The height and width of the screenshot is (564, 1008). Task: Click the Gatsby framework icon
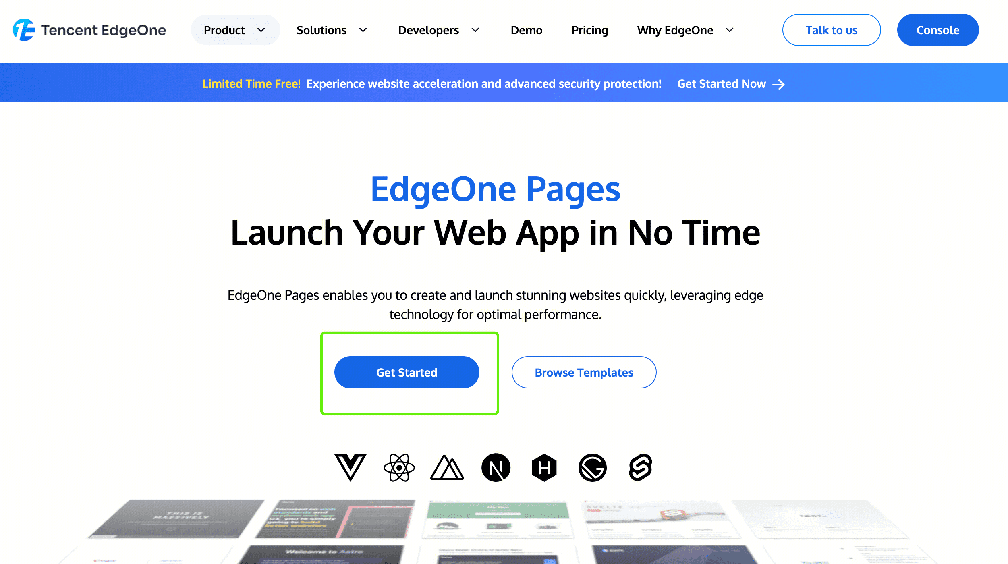[592, 467]
